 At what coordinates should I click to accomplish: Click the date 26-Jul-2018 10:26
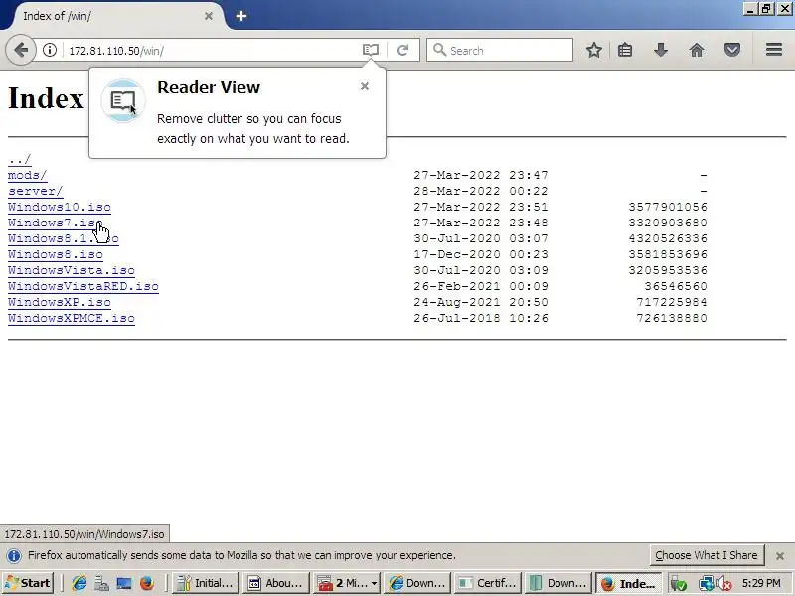coord(481,318)
